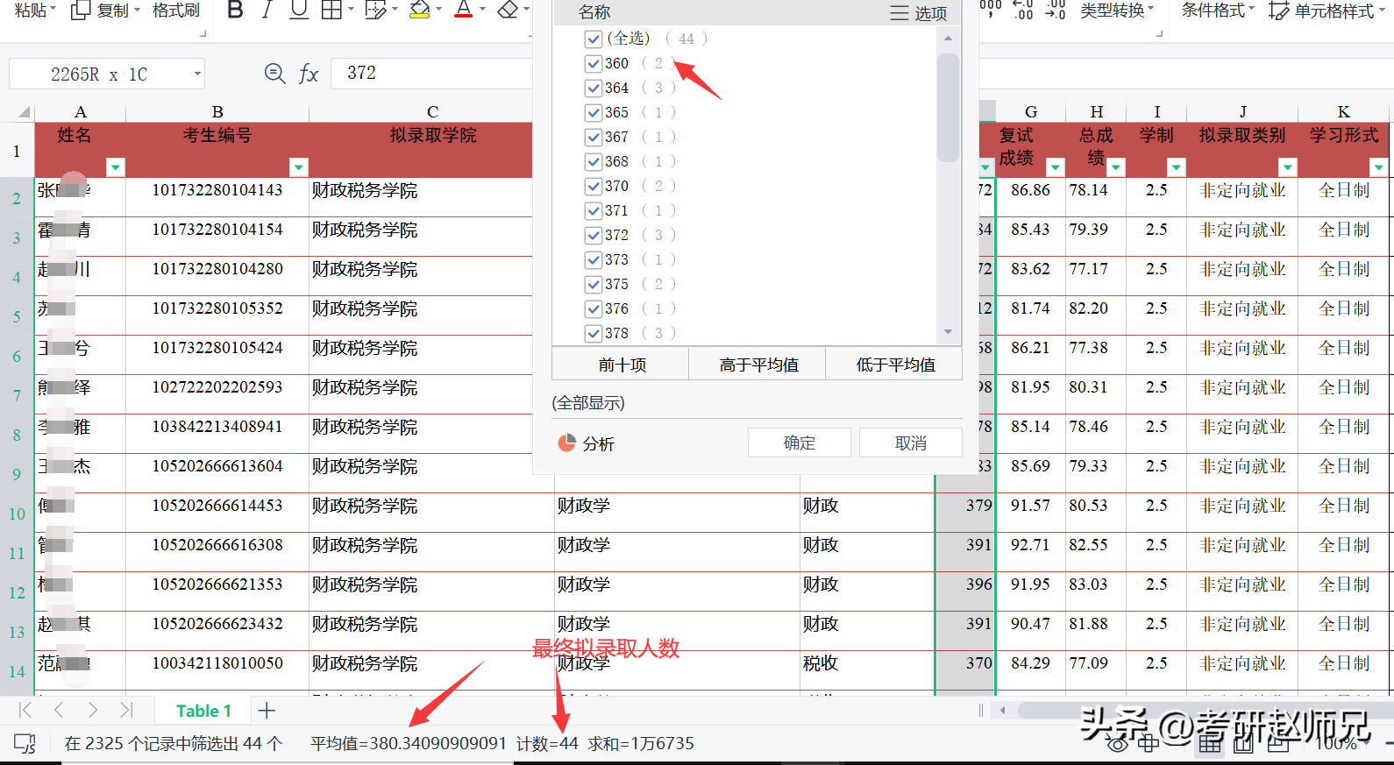
Task: Confirm the filter with 确定 button
Action: tap(799, 443)
